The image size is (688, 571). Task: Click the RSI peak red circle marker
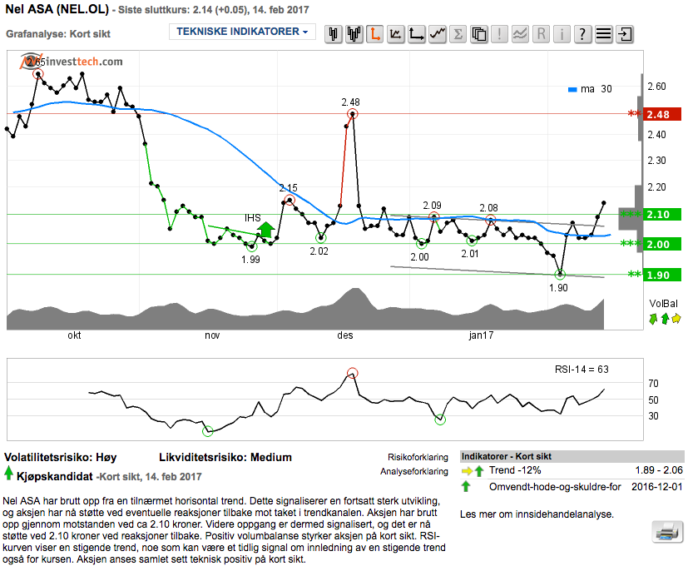(x=353, y=374)
